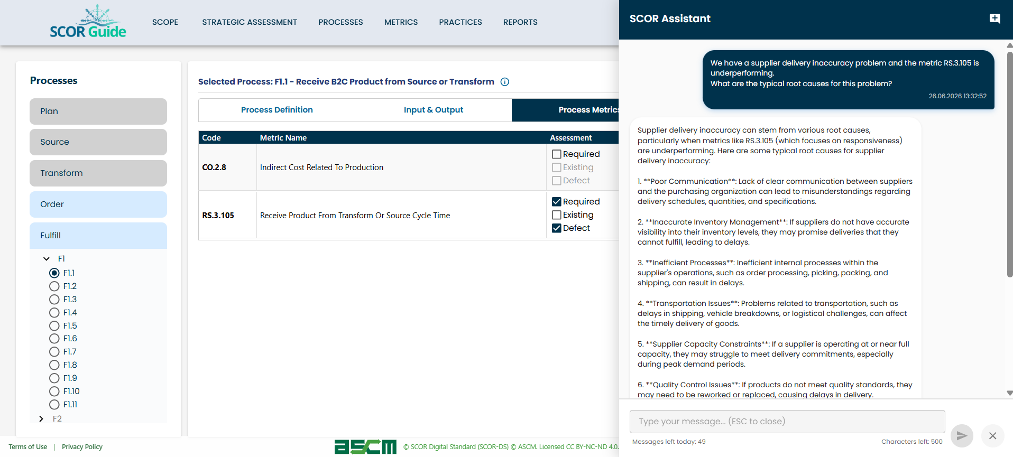Expand the F2 tree node
The height and width of the screenshot is (457, 1013).
41,419
